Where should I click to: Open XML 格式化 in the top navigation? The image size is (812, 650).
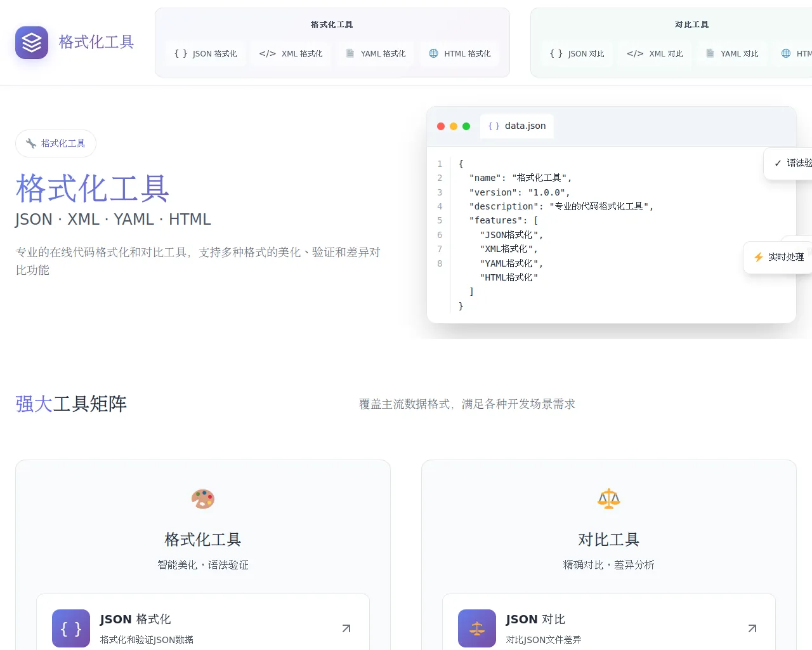tap(291, 54)
